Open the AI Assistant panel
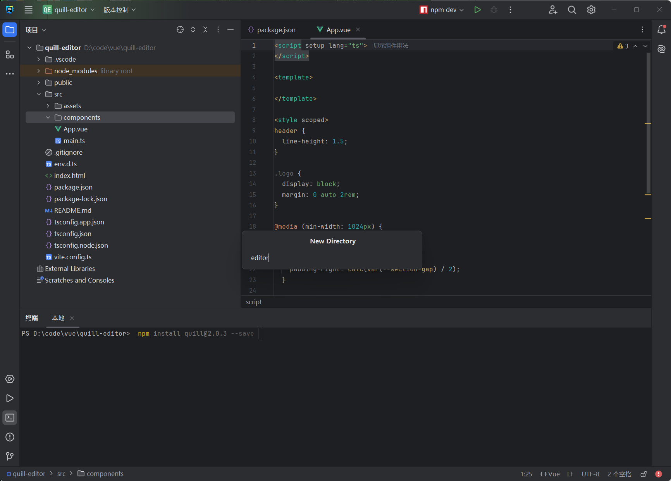 coord(662,49)
